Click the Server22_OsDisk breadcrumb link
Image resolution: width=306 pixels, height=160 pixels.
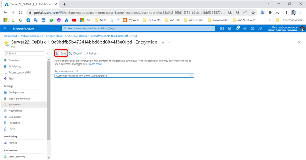[102, 36]
